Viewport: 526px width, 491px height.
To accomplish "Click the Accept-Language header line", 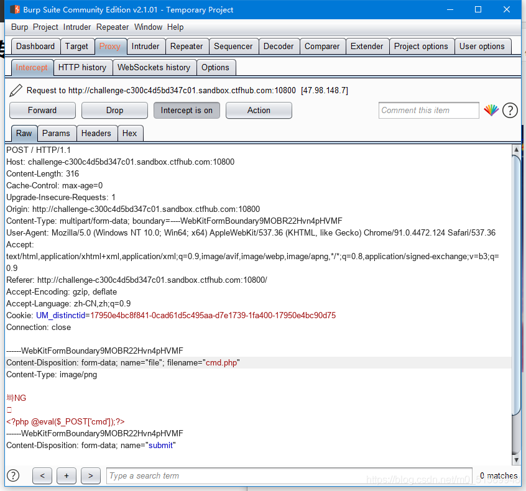I will [68, 303].
